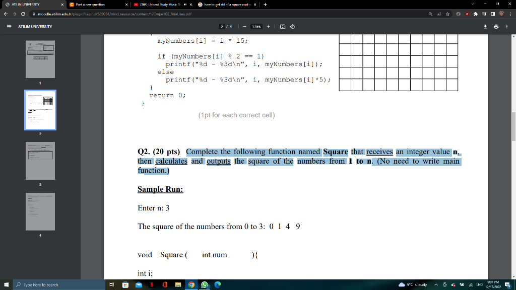Toggle thumbnail view for page 1
The height and width of the screenshot is (290, 516).
tap(40, 59)
